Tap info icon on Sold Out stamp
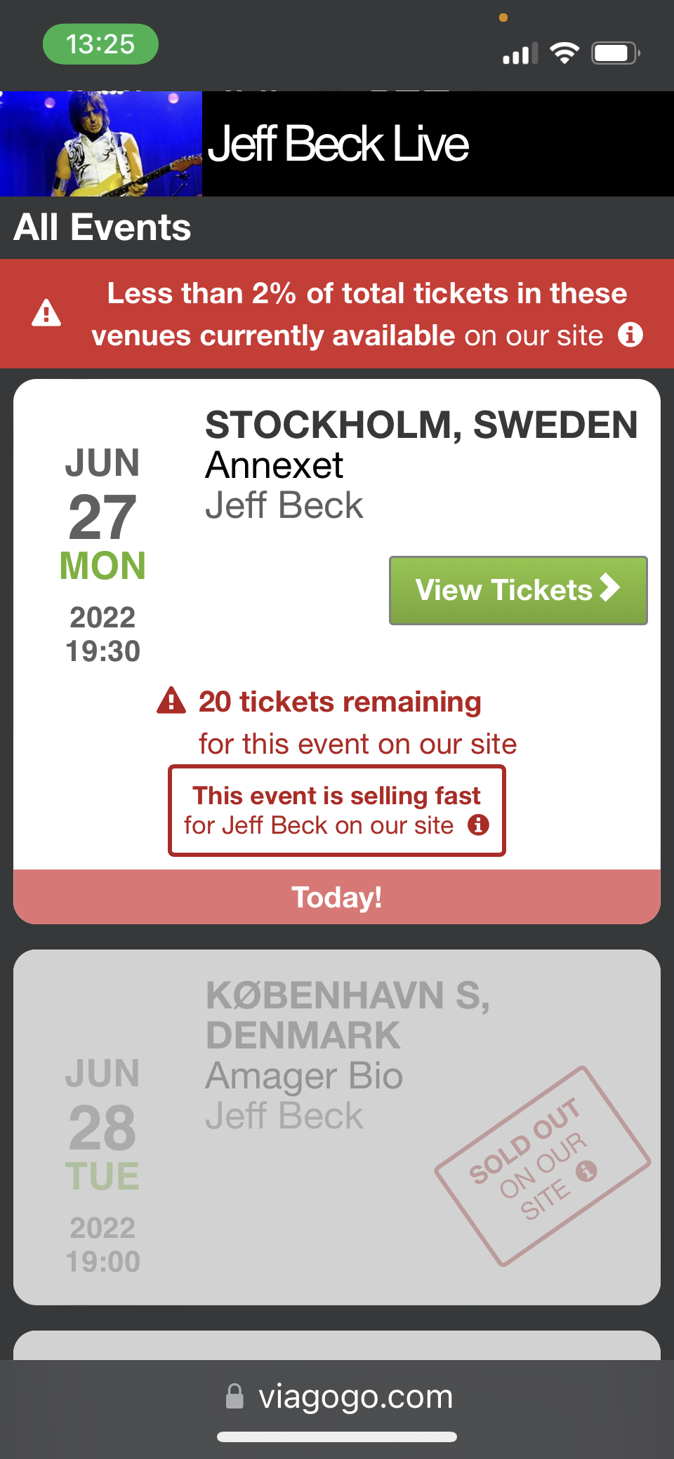Screen dimensions: 674x1459 pos(586,1170)
